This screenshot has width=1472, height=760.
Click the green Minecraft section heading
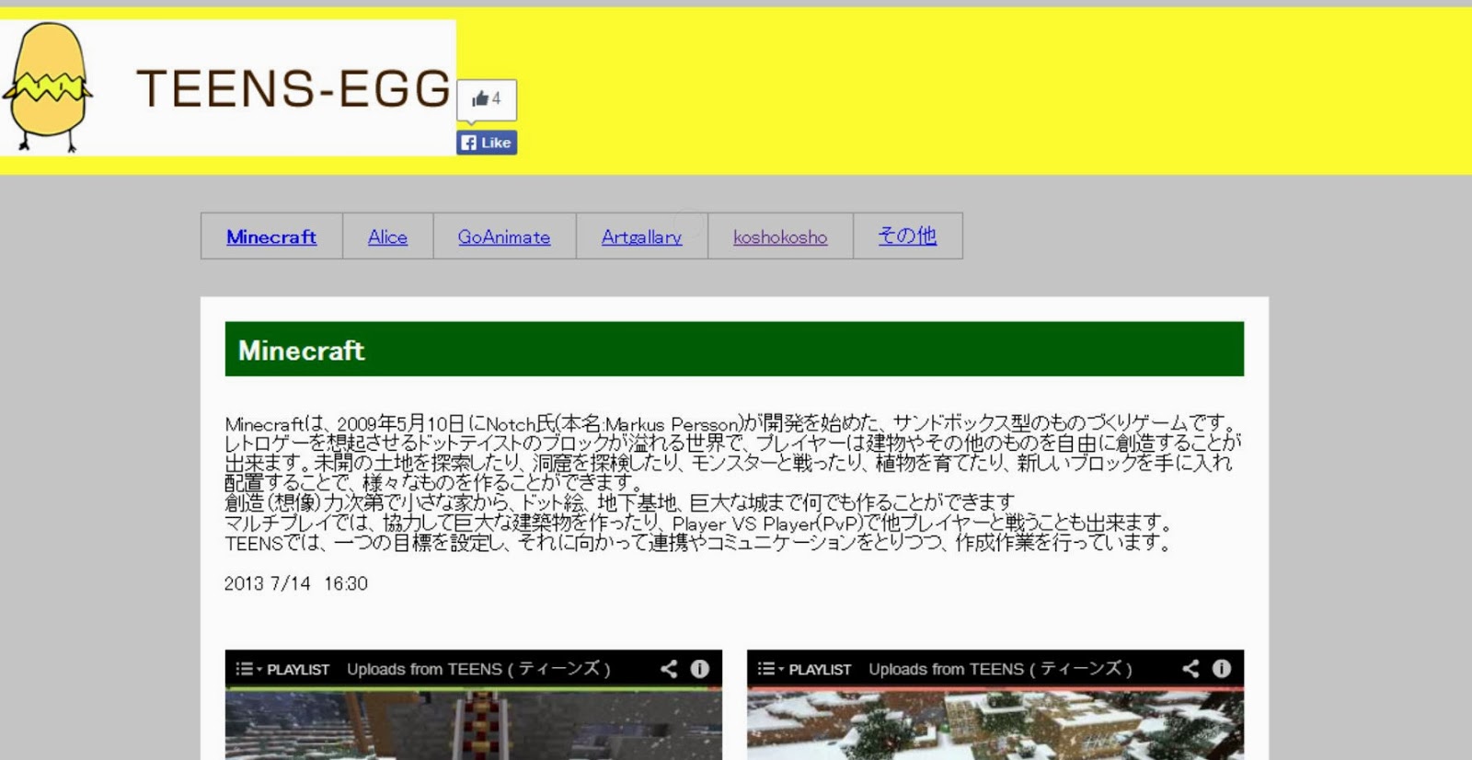[734, 350]
